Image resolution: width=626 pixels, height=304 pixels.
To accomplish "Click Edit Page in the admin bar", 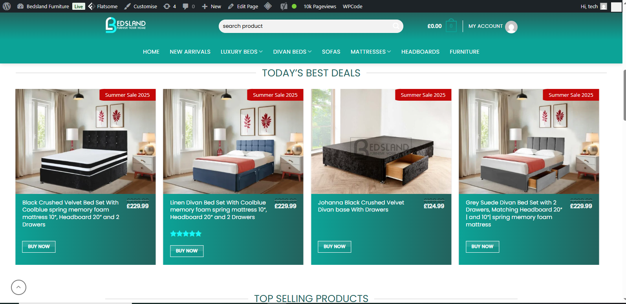I will [243, 6].
